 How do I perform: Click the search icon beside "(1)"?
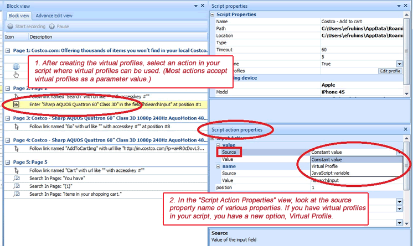coord(16,186)
